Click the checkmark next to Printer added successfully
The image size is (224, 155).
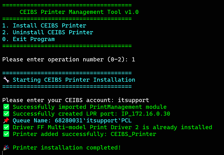pyautogui.click(x=6, y=134)
